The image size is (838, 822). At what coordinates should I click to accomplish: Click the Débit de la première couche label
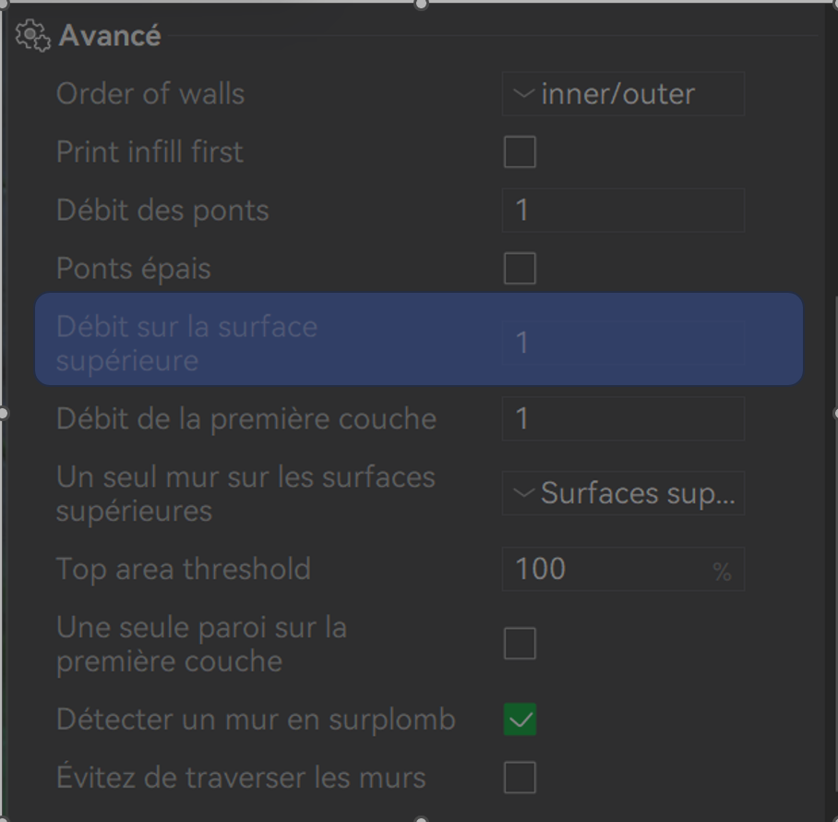245,419
